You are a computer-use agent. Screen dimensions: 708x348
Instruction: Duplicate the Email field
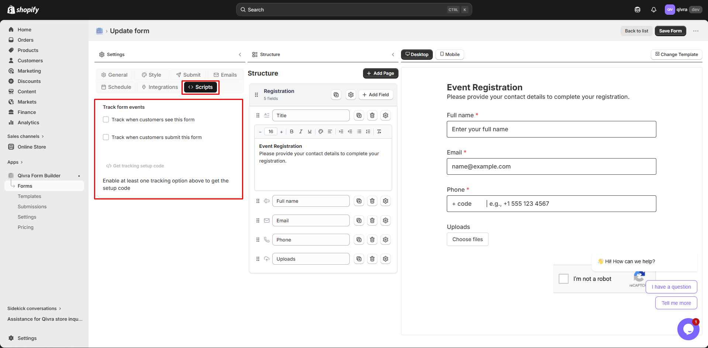coord(359,220)
